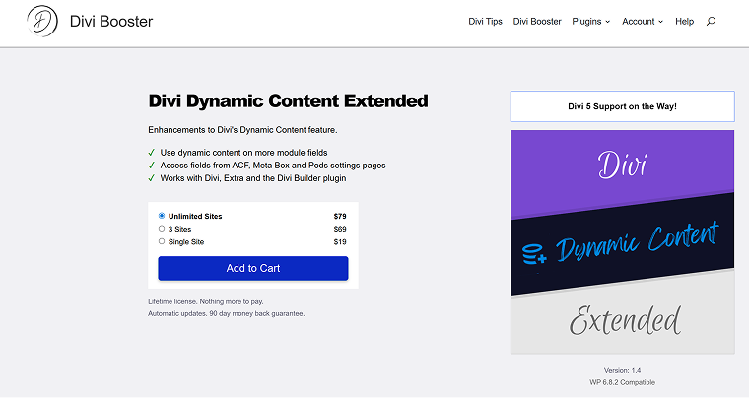
Task: Click the $79 price text
Action: pyautogui.click(x=340, y=216)
